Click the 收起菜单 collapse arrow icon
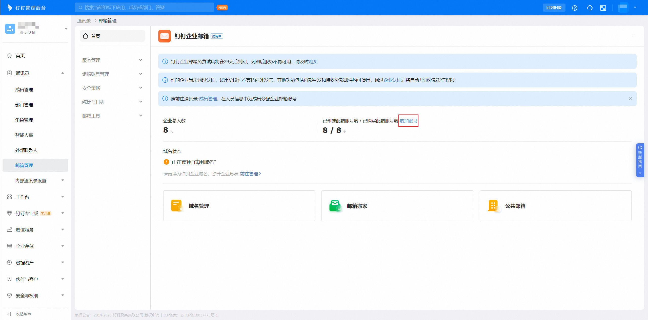Image resolution: width=648 pixels, height=320 pixels. (x=9, y=314)
